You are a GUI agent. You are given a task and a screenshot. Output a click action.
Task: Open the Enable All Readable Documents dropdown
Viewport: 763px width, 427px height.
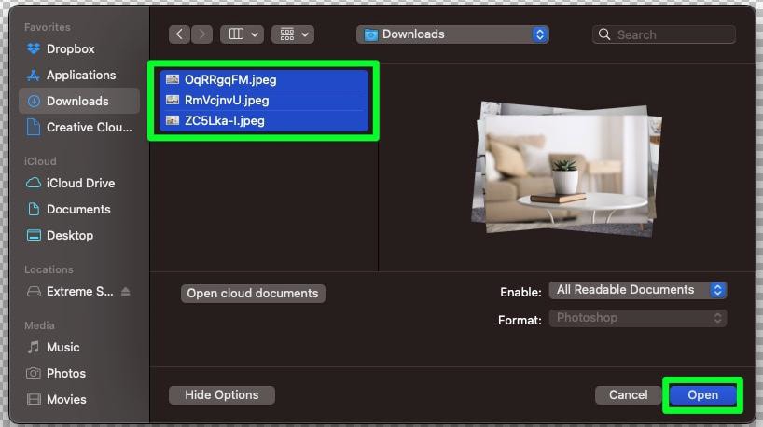click(638, 290)
